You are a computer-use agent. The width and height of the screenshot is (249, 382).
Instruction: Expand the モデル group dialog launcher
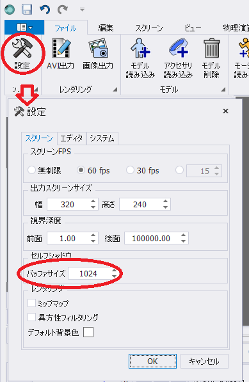223,90
